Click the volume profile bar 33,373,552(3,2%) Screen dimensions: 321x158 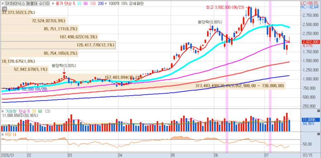click(x=16, y=13)
